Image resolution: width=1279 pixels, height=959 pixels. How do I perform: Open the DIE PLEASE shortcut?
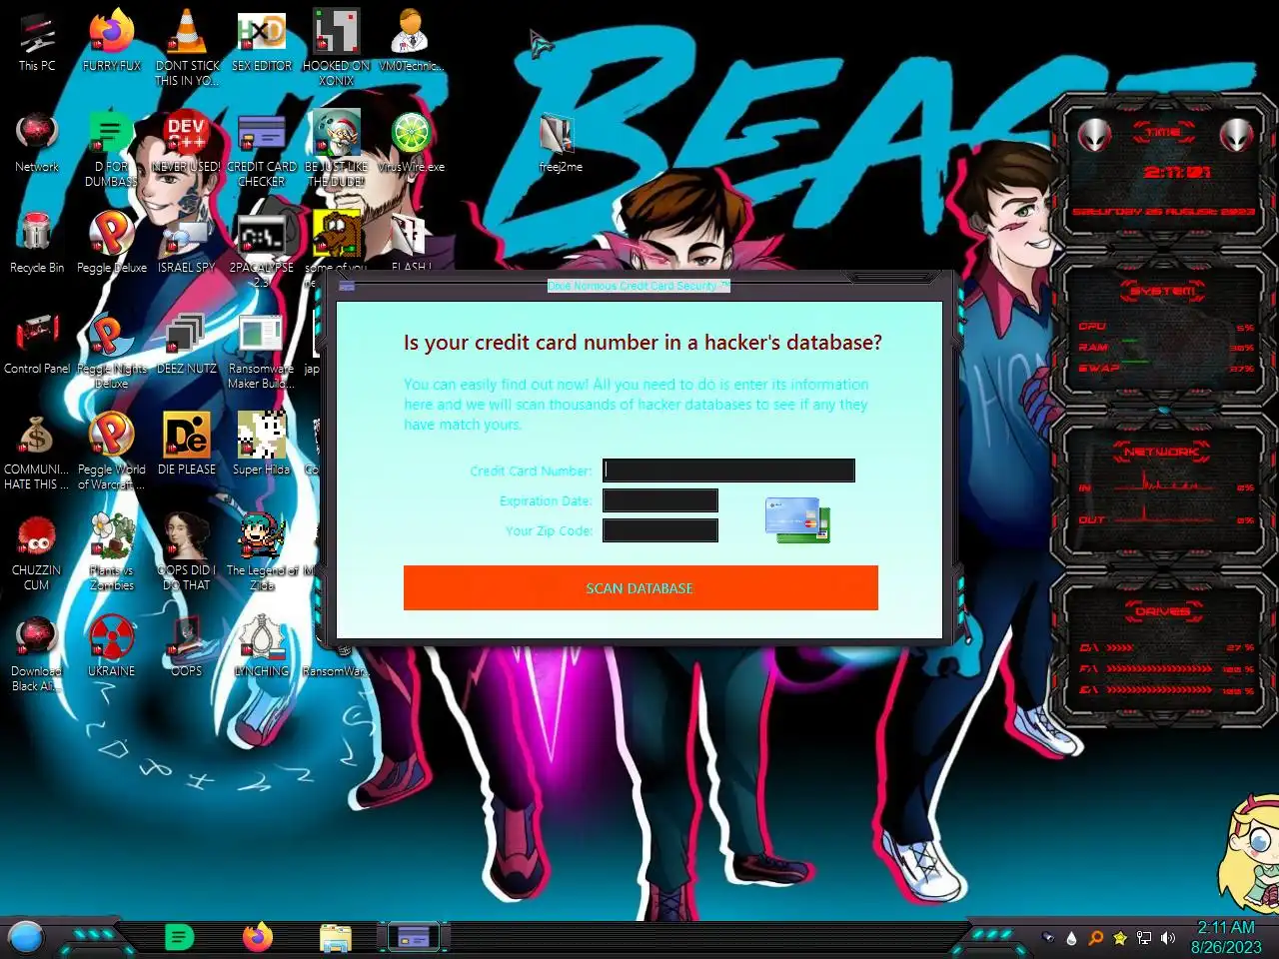187,445
